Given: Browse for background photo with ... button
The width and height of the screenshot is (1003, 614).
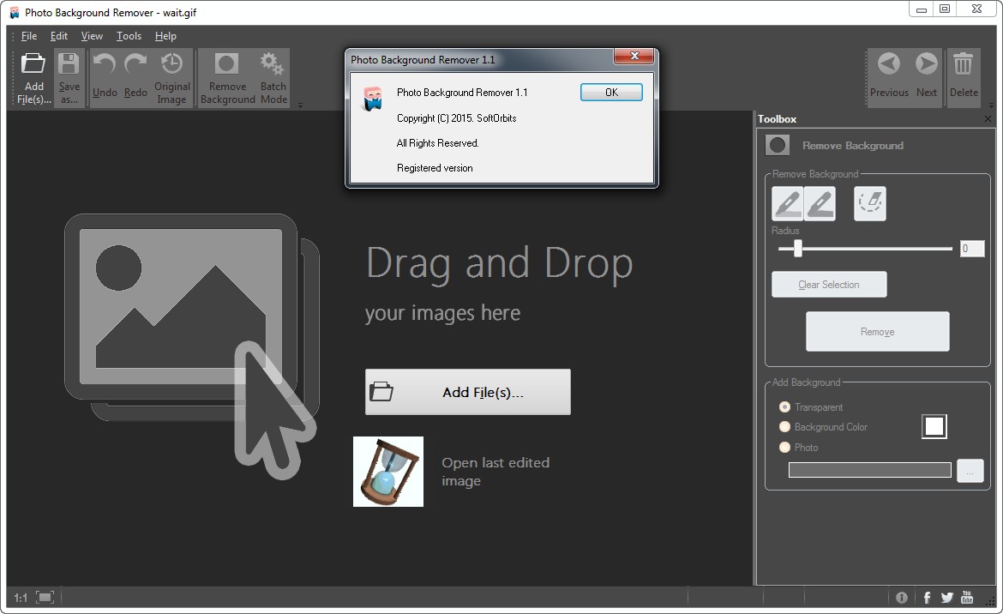Looking at the screenshot, I should 970,471.
